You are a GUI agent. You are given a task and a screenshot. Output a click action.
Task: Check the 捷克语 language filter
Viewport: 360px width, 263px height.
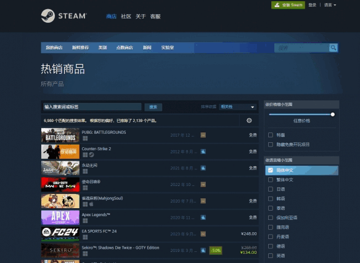click(271, 227)
